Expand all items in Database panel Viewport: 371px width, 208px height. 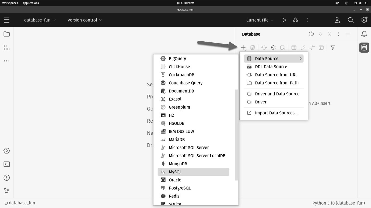click(320, 34)
